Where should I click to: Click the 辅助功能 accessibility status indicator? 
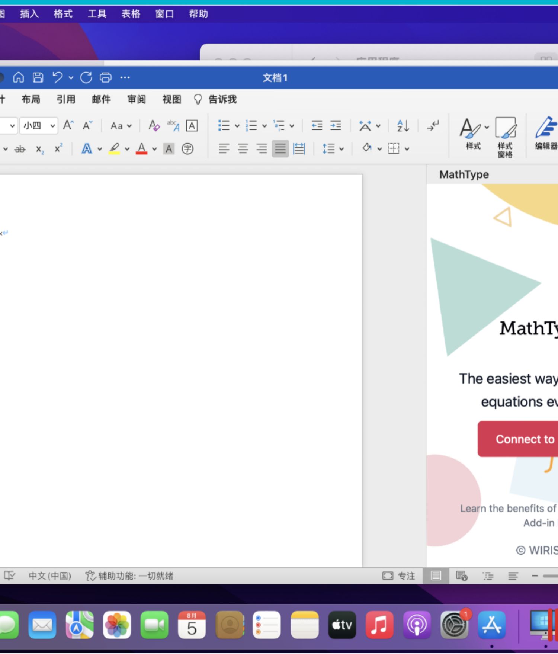[x=129, y=576]
